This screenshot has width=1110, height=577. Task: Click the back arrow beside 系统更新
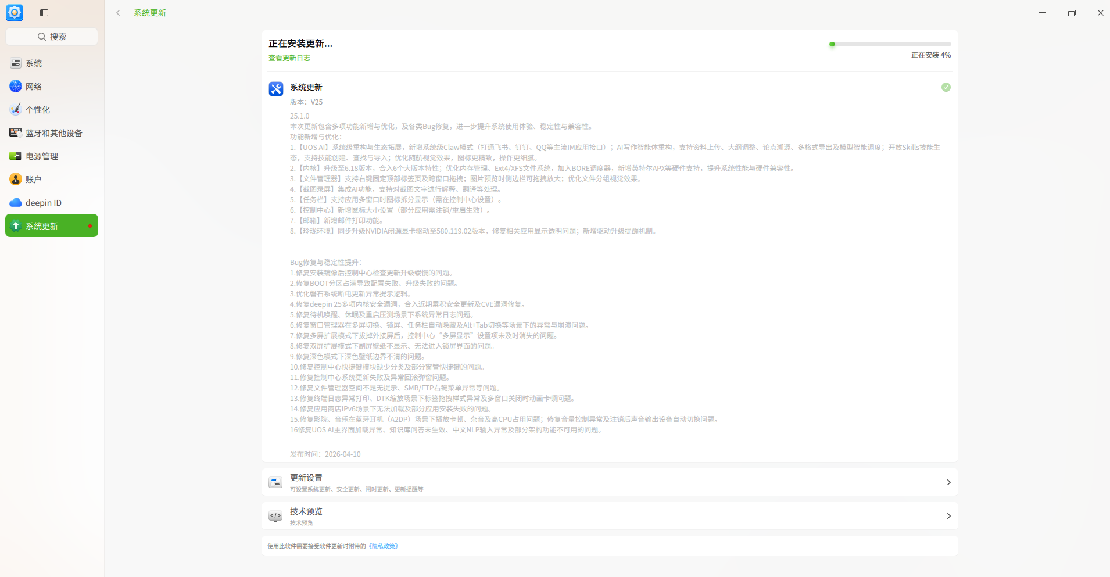pyautogui.click(x=118, y=12)
